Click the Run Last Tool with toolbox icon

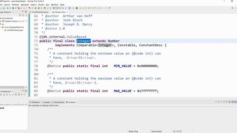click(19, 8)
